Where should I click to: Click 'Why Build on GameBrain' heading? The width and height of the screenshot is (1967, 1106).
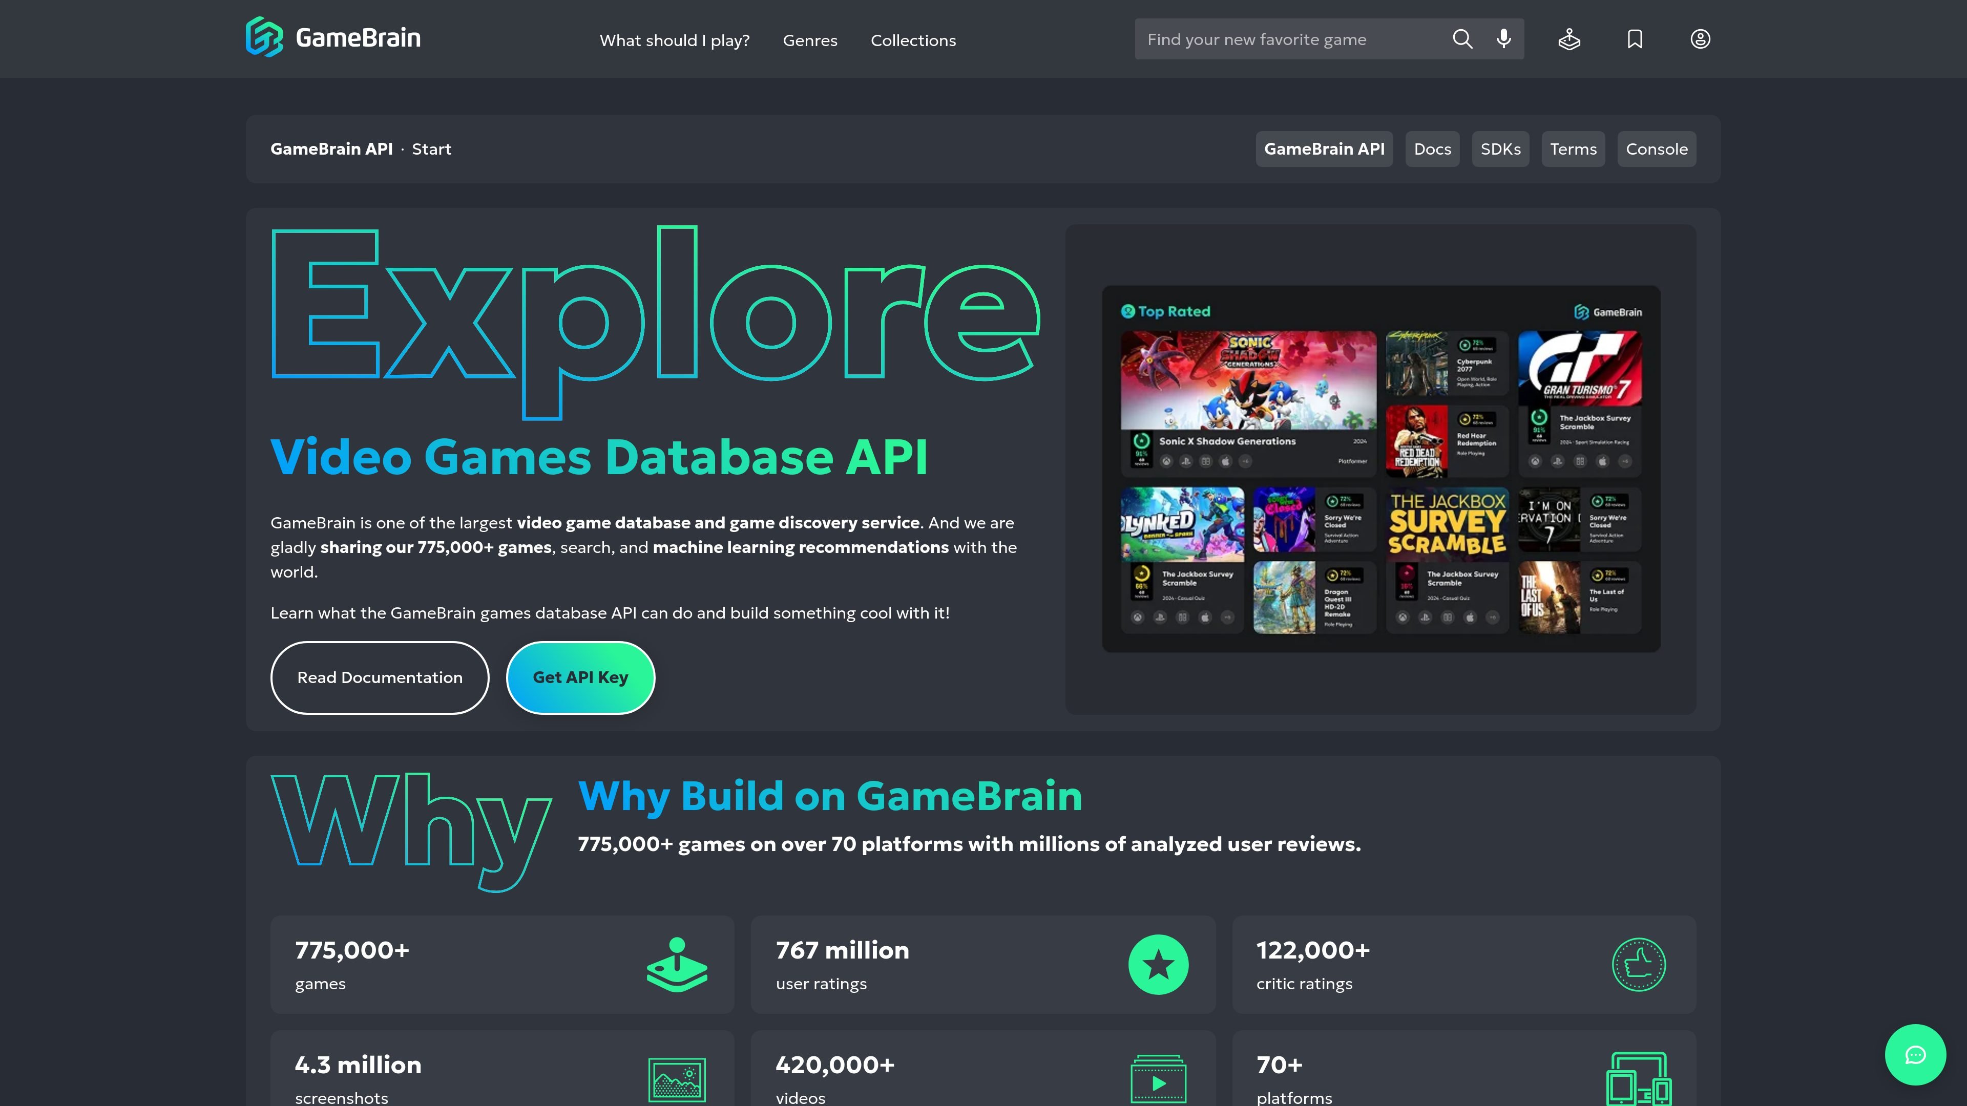click(x=830, y=796)
